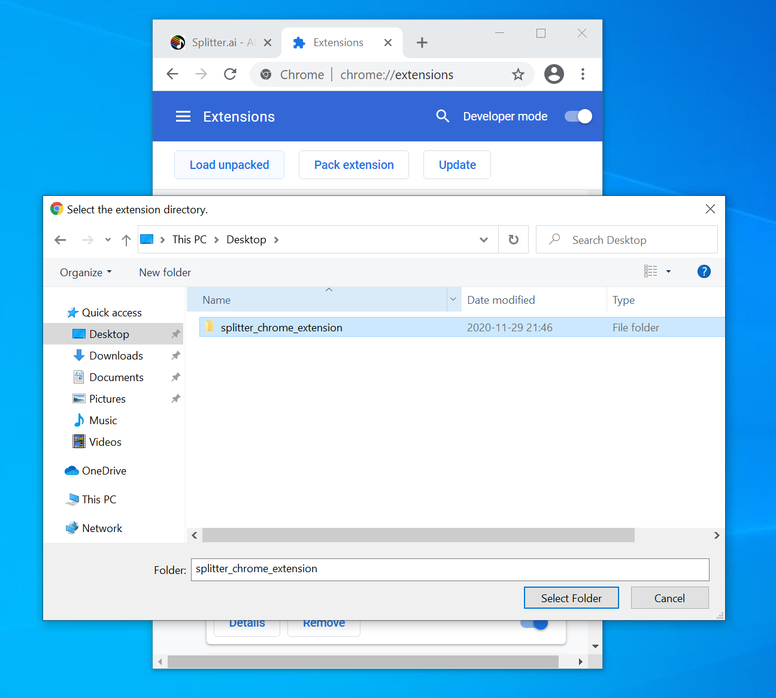
Task: Open the Extensions hamburger menu
Action: coord(183,116)
